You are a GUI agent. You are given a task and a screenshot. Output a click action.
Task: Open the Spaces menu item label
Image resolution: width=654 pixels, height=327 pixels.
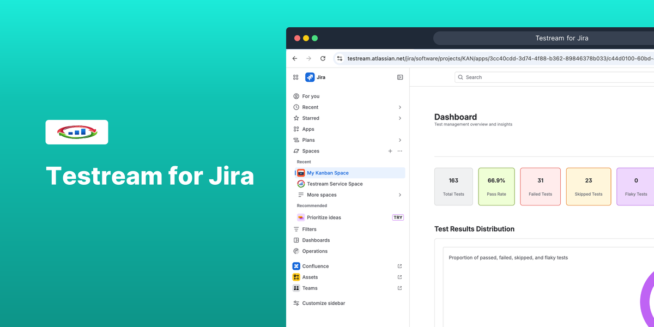[311, 151]
